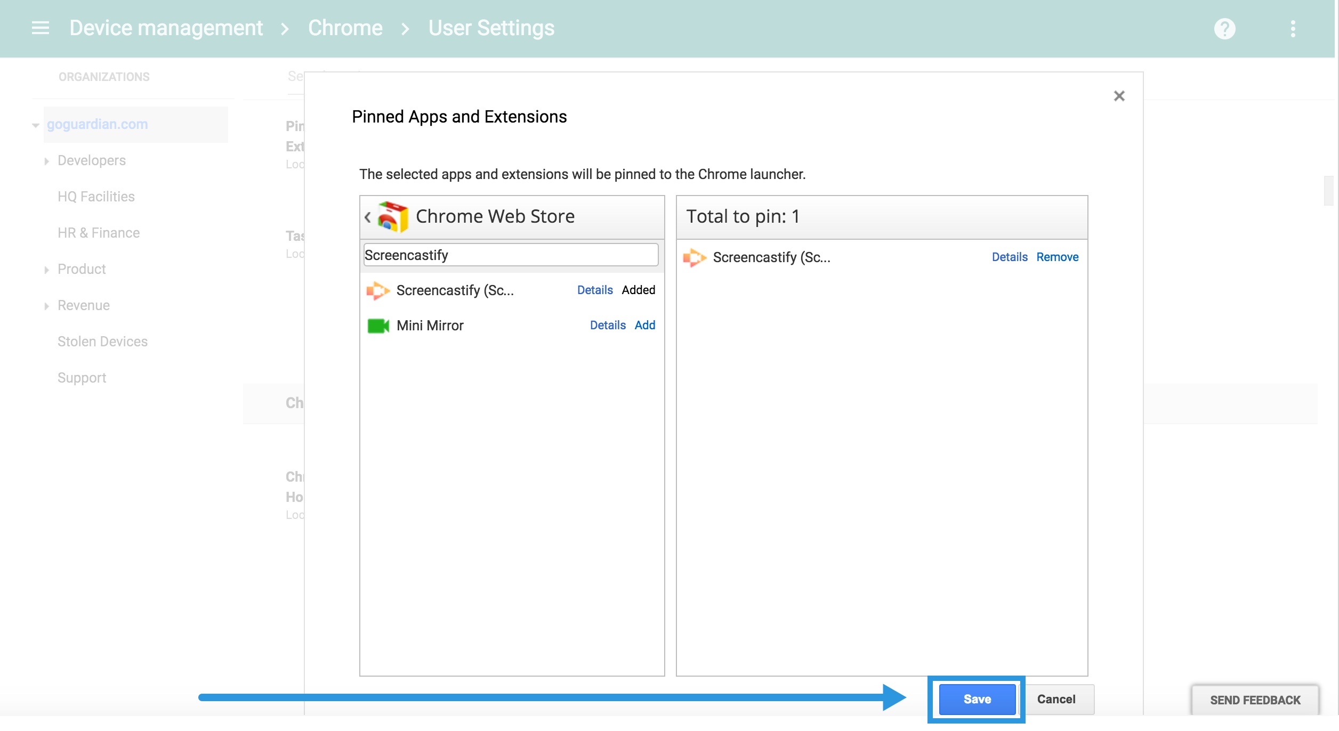This screenshot has width=1339, height=731.
Task: Click the Pinned Apps and Extensions title
Action: (459, 117)
